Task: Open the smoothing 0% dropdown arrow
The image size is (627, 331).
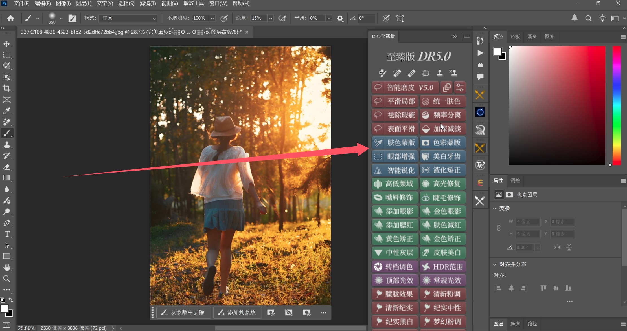Action: pyautogui.click(x=329, y=18)
